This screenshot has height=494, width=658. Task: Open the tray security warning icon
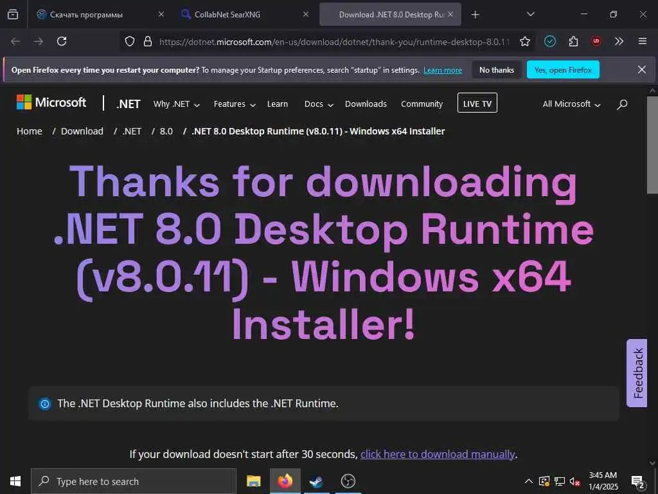(x=544, y=481)
